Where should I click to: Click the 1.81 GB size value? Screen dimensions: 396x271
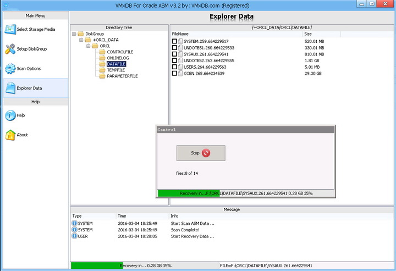click(x=312, y=60)
